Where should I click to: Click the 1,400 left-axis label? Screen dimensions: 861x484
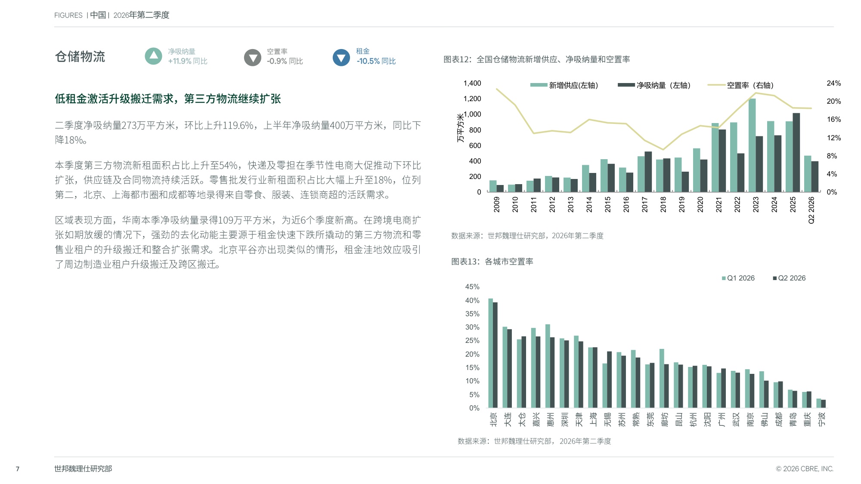[x=472, y=83]
